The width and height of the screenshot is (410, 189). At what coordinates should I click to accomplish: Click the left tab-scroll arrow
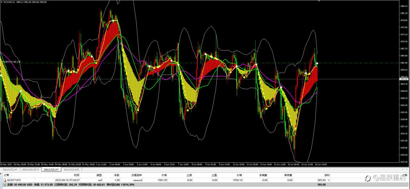(x=403, y=169)
